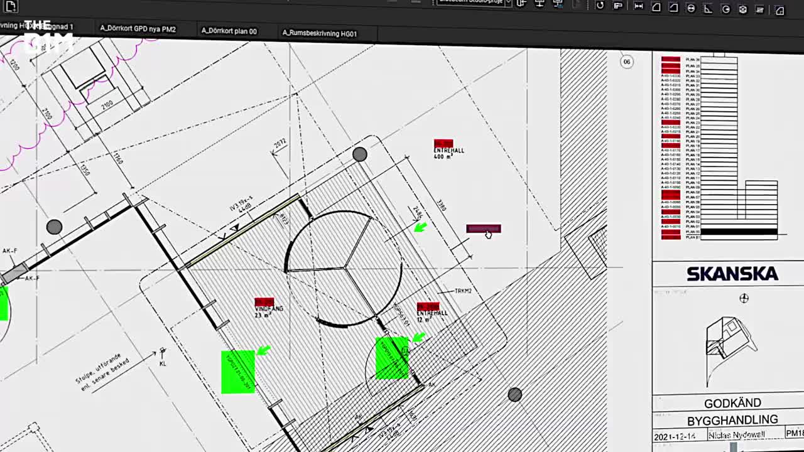Click the align icon beside the rotate arrow
Image resolution: width=804 pixels, height=452 pixels.
click(x=618, y=6)
